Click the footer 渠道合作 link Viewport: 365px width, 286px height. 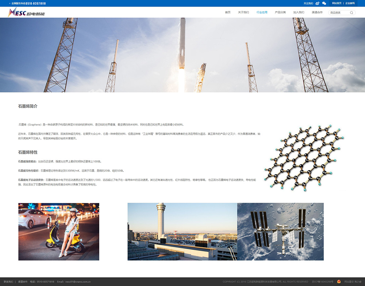click(23, 282)
